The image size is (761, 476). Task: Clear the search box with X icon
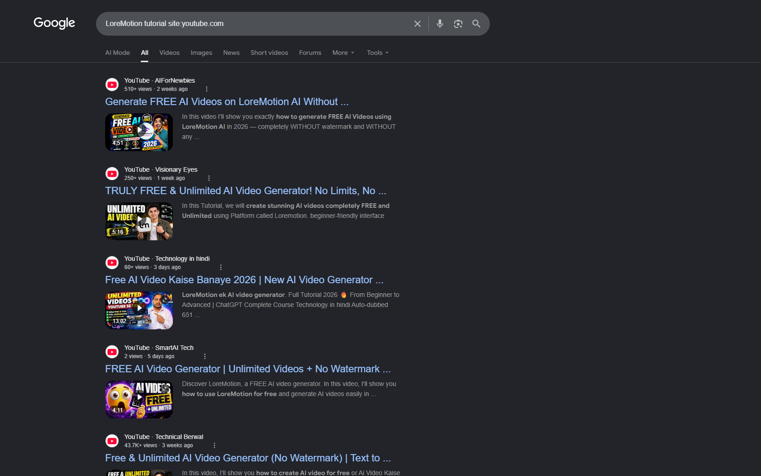418,24
